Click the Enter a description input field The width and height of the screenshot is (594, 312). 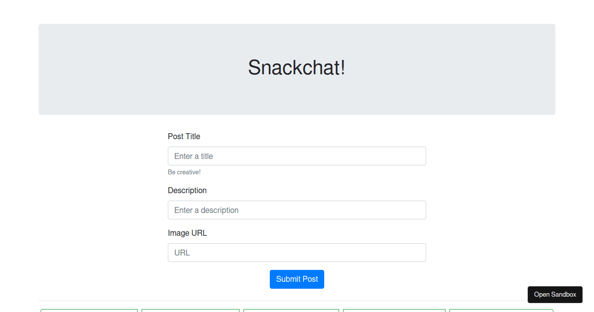coord(297,209)
